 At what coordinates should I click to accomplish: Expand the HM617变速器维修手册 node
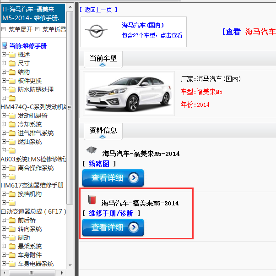[4, 177]
